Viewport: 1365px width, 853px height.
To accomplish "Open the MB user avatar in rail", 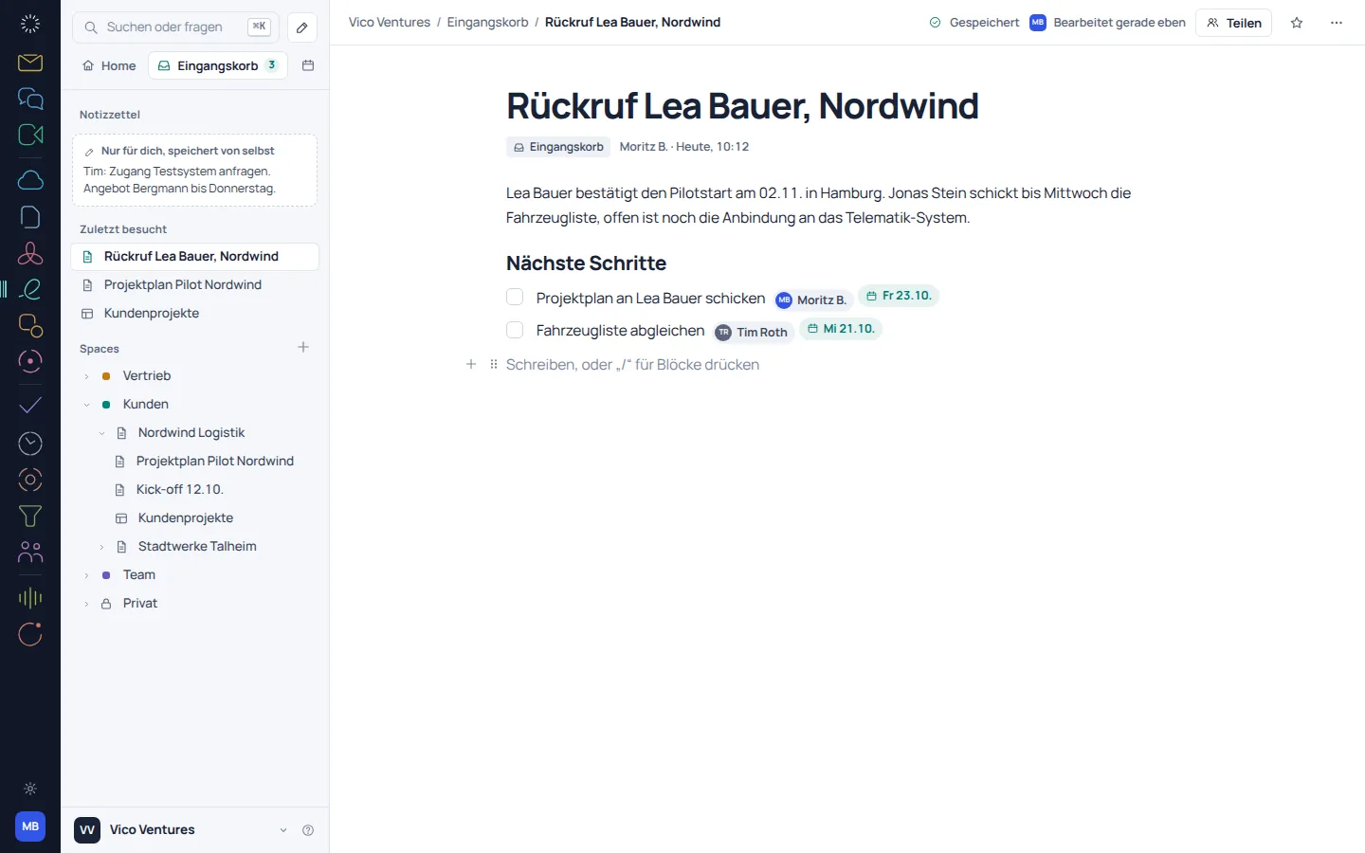I will click(x=30, y=826).
